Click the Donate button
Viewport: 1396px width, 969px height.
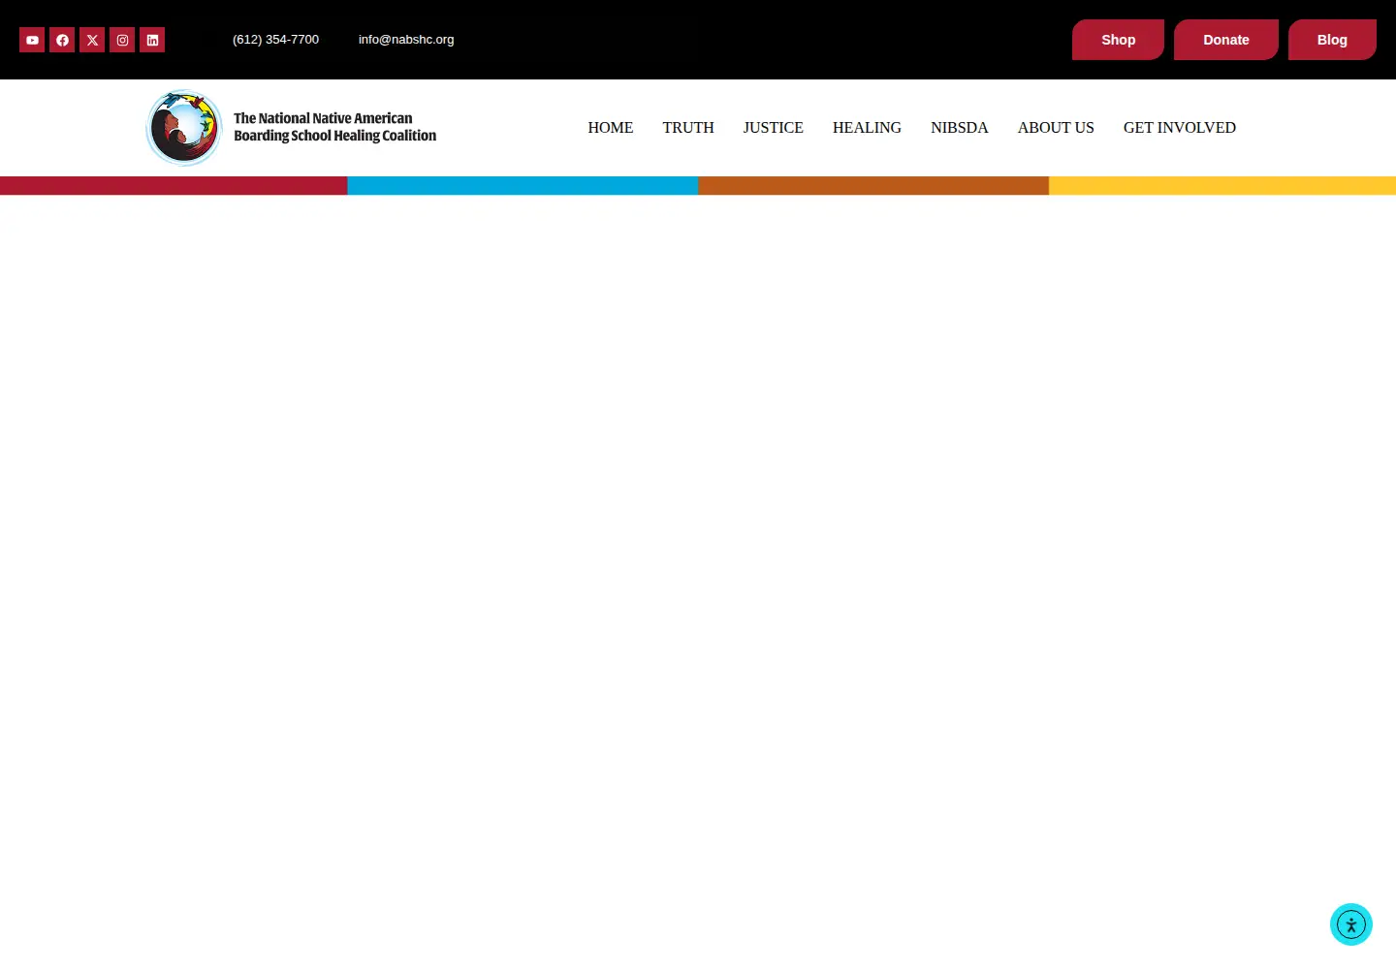click(1226, 40)
